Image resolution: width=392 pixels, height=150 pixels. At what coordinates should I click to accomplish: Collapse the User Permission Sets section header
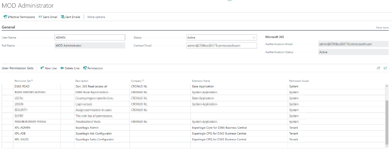pyautogui.click(x=17, y=68)
